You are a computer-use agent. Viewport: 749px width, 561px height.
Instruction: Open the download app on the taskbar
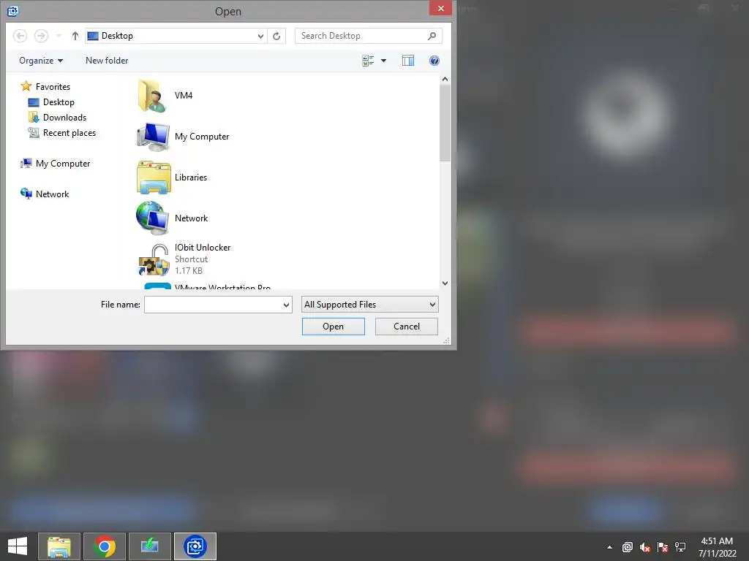150,546
